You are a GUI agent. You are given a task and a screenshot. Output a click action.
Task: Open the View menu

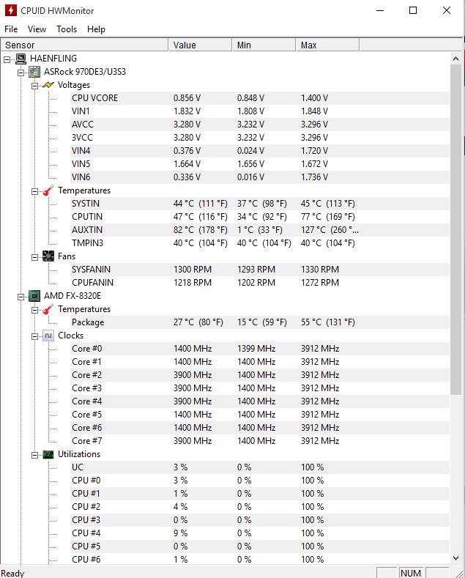coord(37,29)
